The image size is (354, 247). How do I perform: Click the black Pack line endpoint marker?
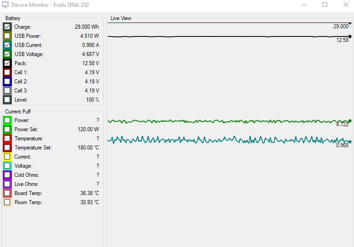pos(350,36)
